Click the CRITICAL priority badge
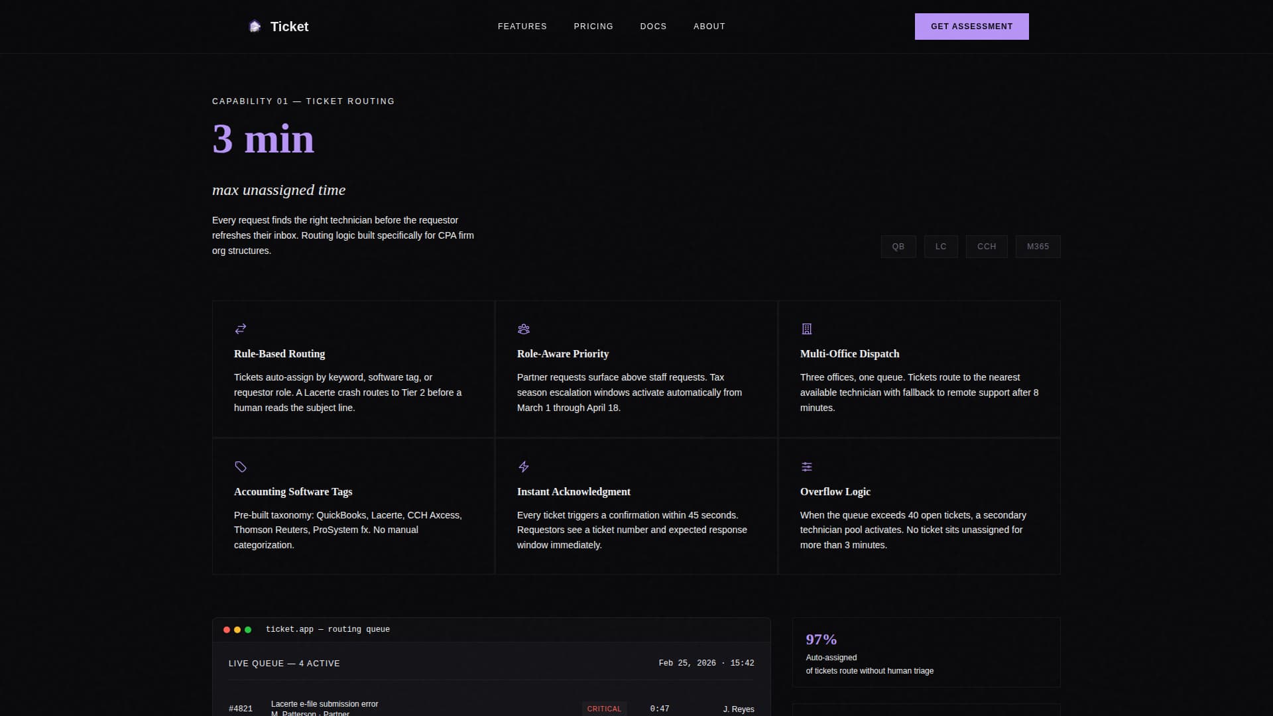The width and height of the screenshot is (1273, 716). (604, 708)
